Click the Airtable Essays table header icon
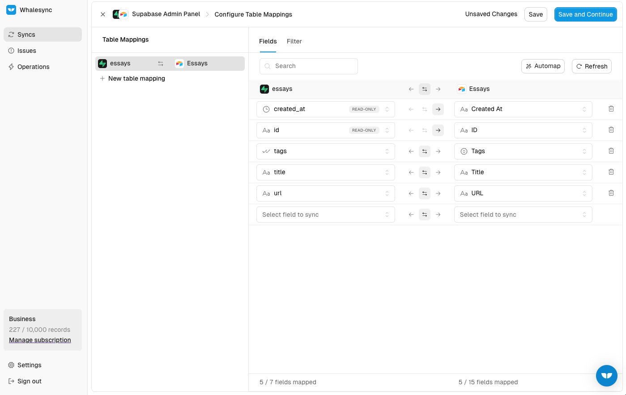Viewport: 626px width, 395px height. pyautogui.click(x=462, y=89)
